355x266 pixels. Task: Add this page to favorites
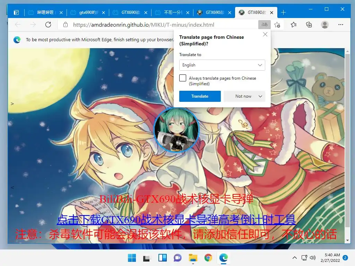pos(277,25)
